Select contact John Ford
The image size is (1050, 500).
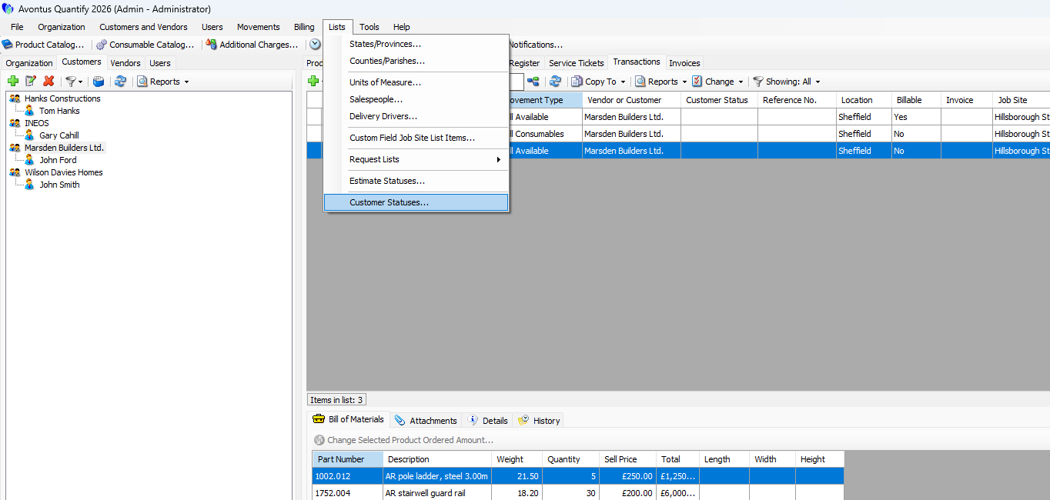pyautogui.click(x=58, y=160)
